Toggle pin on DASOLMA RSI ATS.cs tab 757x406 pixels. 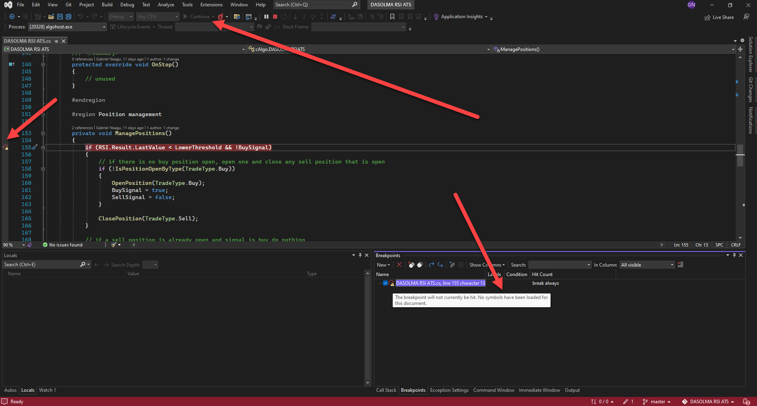56,41
